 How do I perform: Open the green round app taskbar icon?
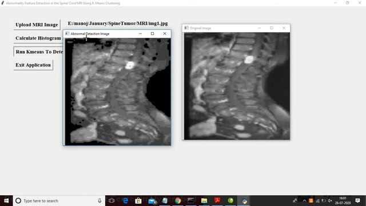click(230, 201)
